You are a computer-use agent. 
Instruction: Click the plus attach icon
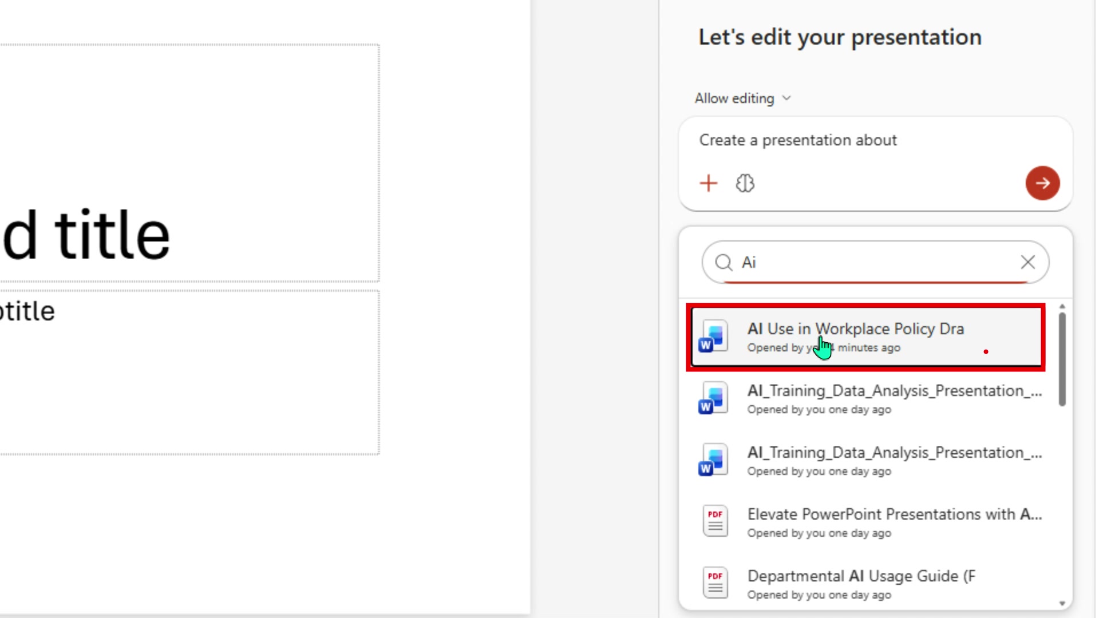pyautogui.click(x=708, y=183)
